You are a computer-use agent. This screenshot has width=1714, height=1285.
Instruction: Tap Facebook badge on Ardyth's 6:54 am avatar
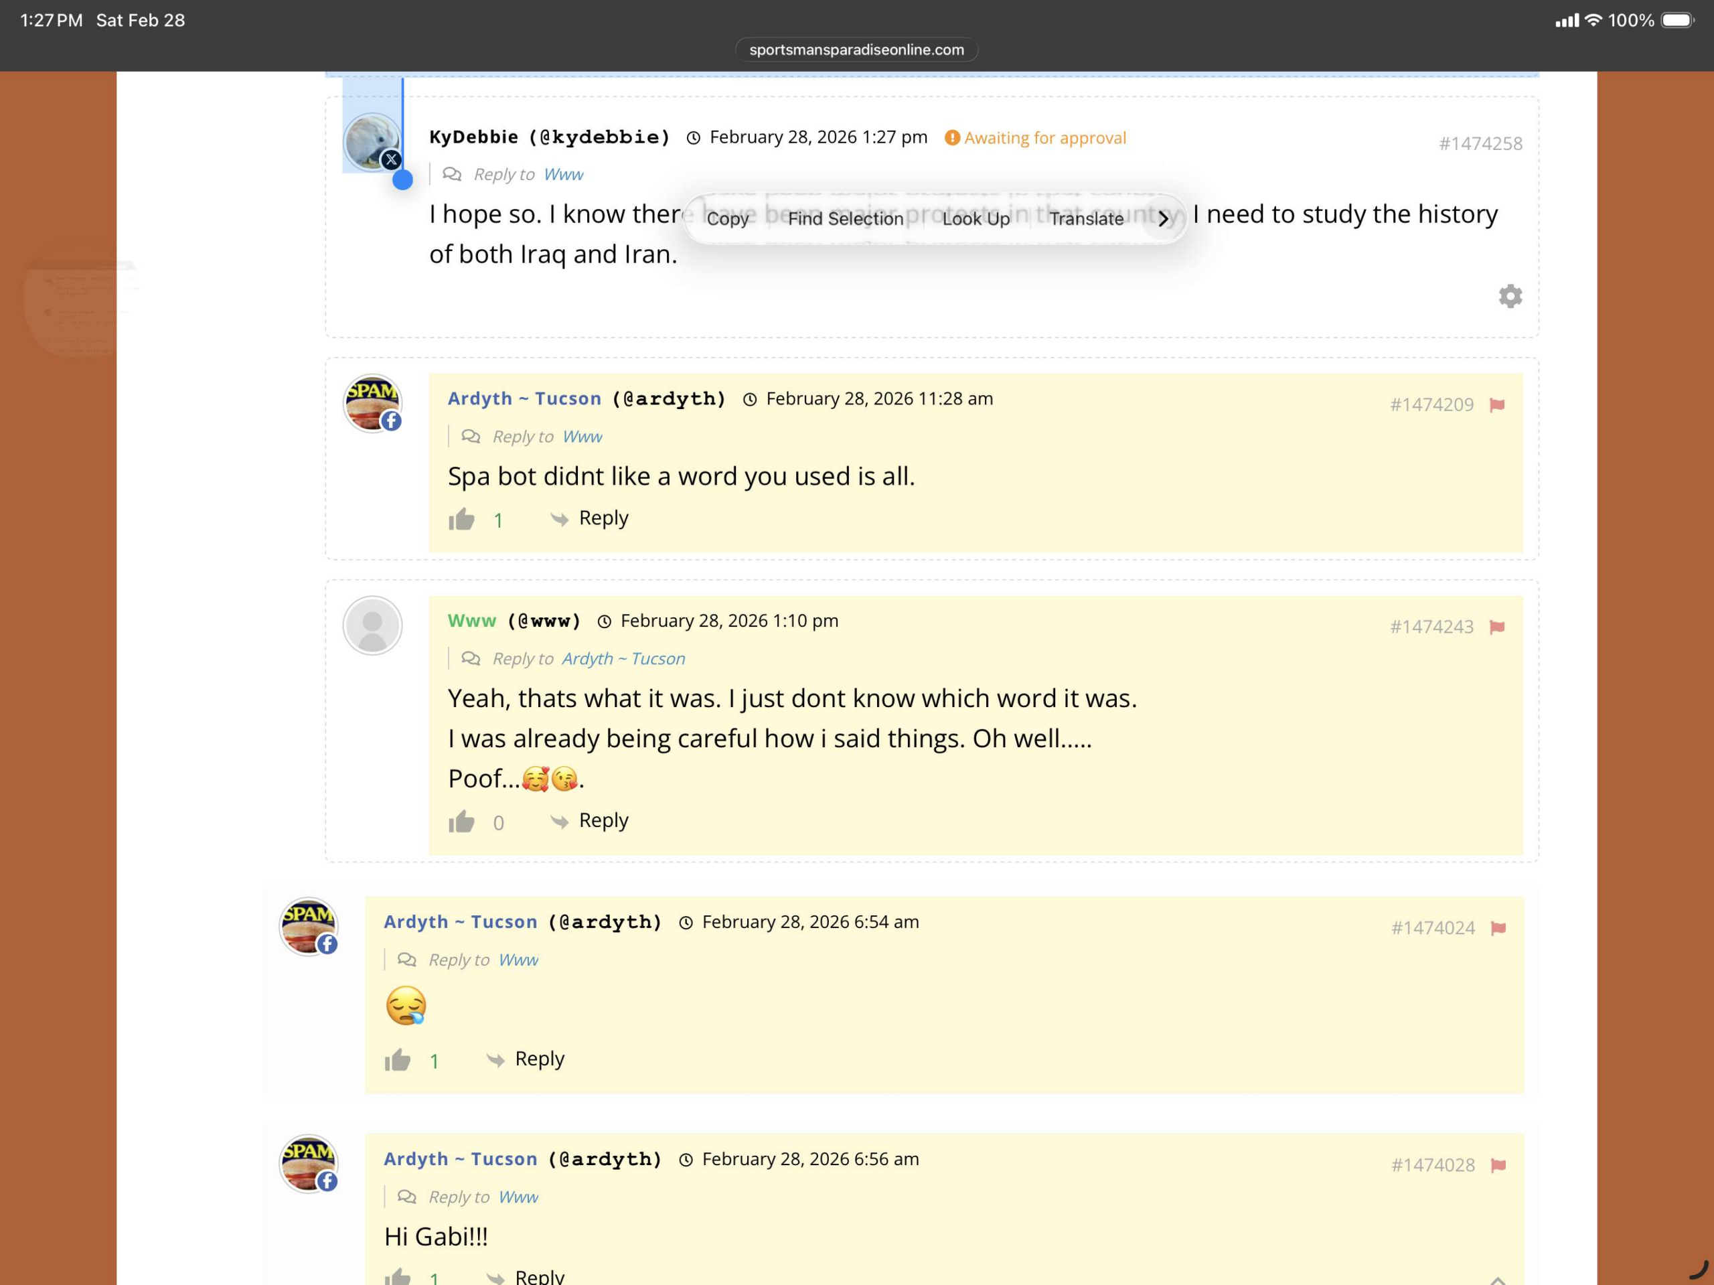point(327,944)
